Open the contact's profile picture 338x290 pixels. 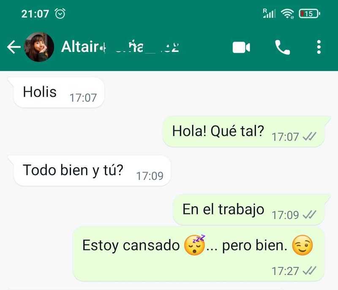[x=39, y=47]
